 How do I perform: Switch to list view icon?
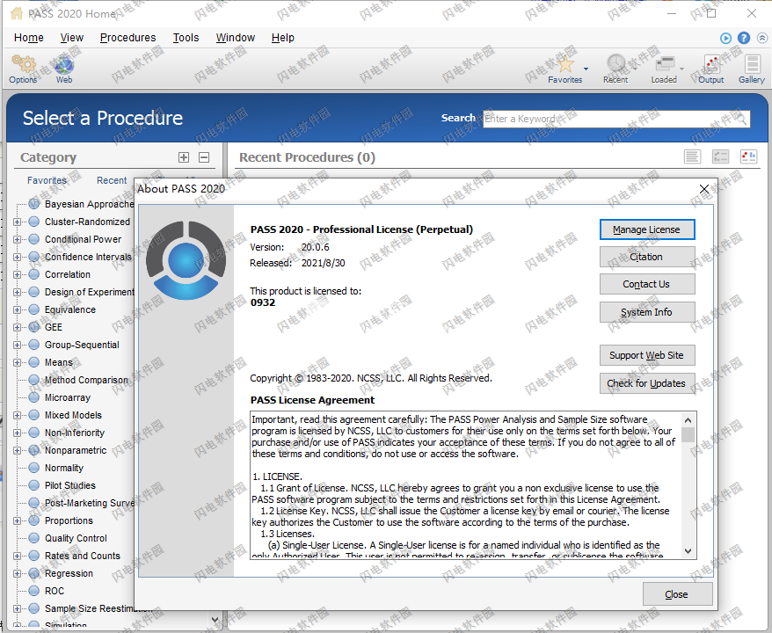click(x=692, y=157)
